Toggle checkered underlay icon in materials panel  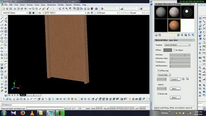(x=160, y=35)
